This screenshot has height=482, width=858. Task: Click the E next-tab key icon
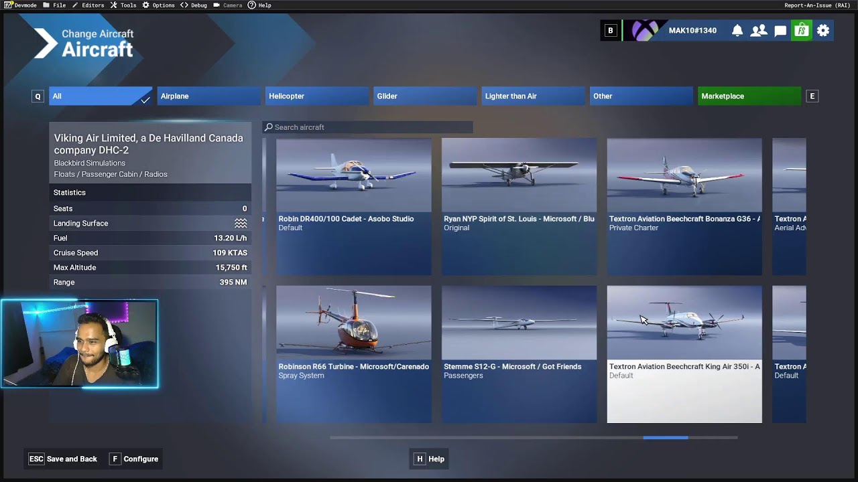tap(812, 96)
